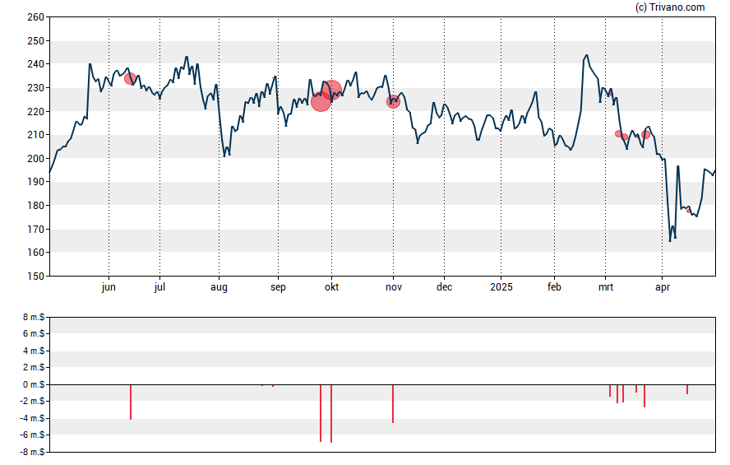Click the 'sep' month label
This screenshot has width=730, height=465.
point(278,287)
